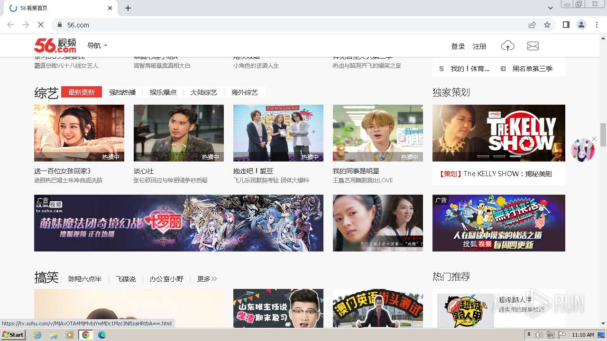Switch to the 海外综艺 tab
Viewport: 607px width, 341px height.
tap(245, 92)
